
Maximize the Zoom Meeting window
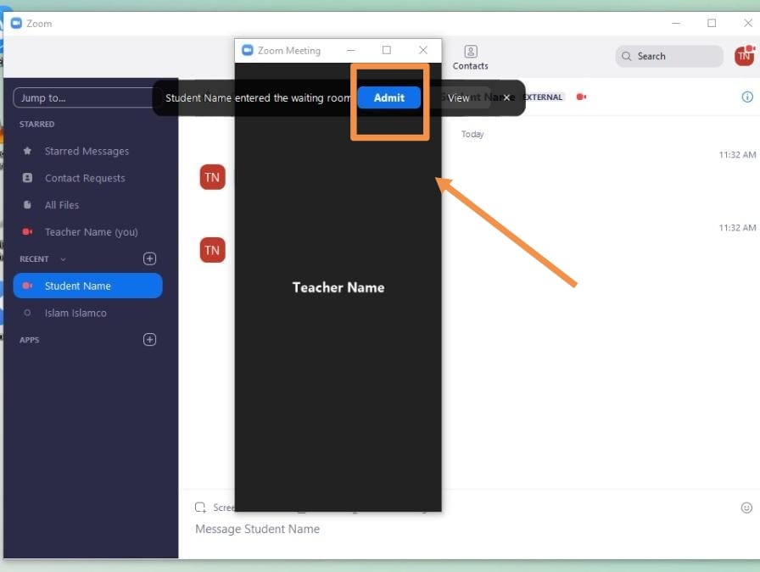tap(386, 50)
